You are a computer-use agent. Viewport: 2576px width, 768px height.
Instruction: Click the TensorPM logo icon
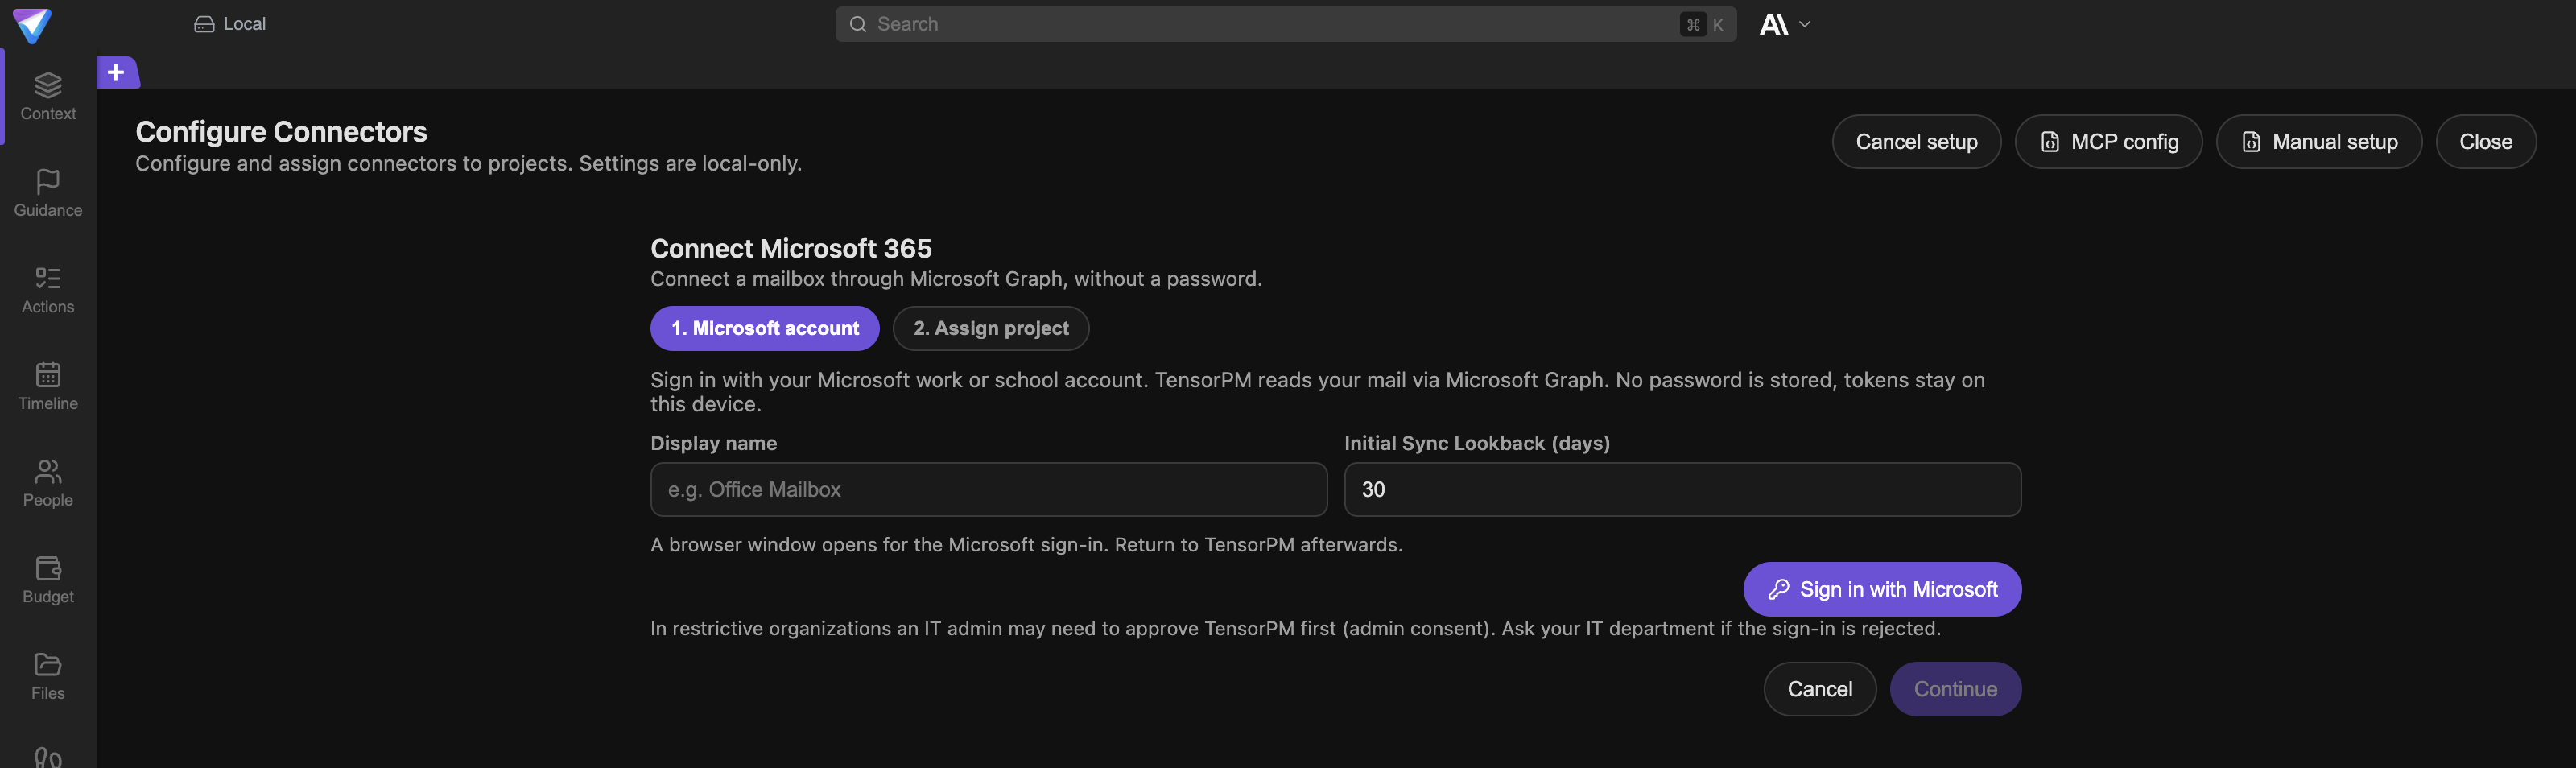(x=32, y=25)
